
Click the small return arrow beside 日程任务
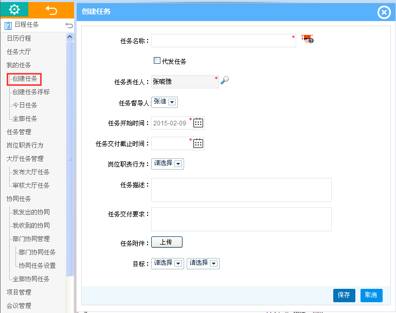point(69,25)
